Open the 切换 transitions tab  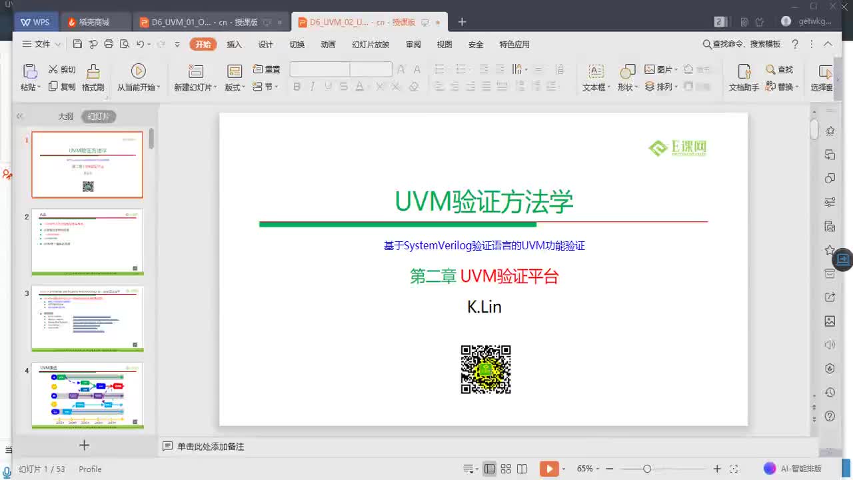pos(297,45)
